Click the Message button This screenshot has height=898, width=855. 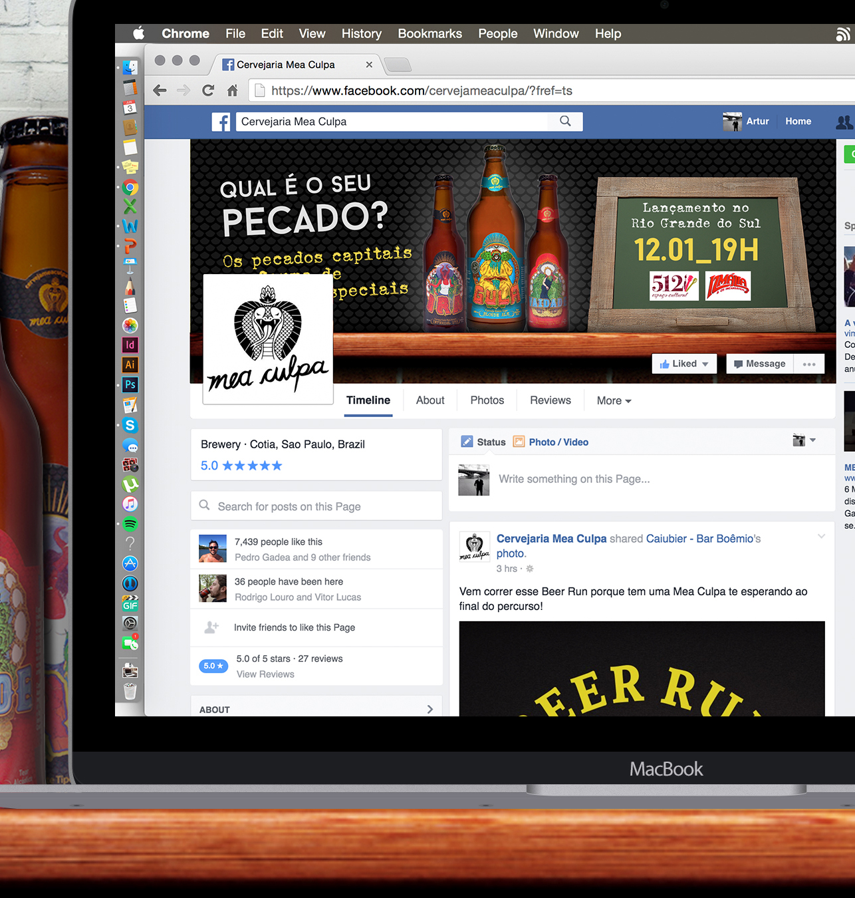coord(759,364)
